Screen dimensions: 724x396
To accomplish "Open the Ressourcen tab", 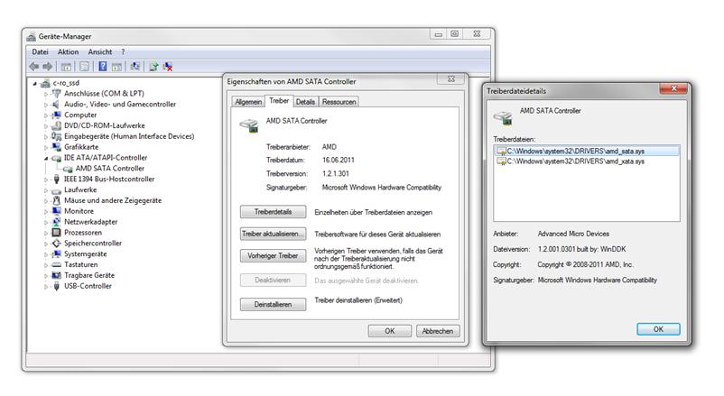I will pyautogui.click(x=339, y=102).
